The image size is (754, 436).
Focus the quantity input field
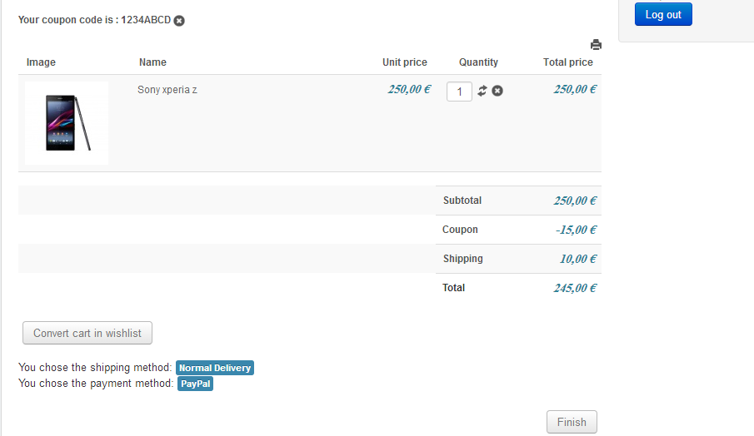(459, 92)
